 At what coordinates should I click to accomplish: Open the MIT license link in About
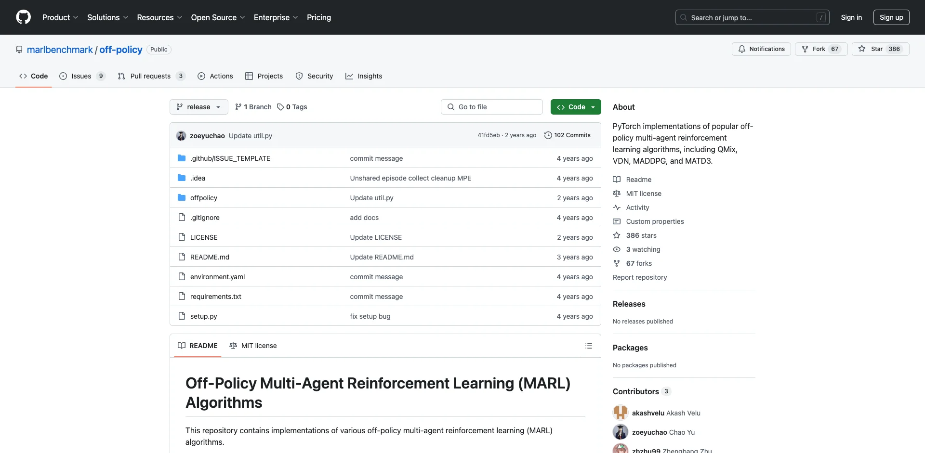click(637, 194)
